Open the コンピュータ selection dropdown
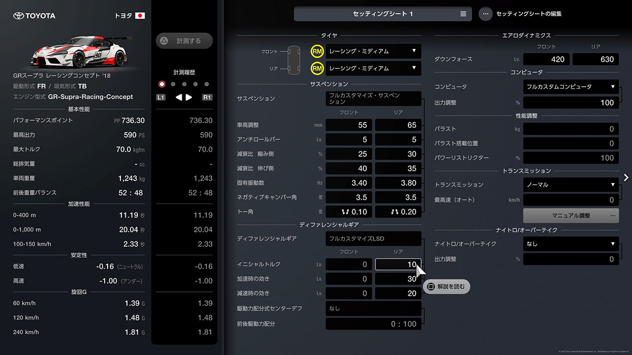Viewport: 632px width, 355px height. pyautogui.click(x=570, y=86)
